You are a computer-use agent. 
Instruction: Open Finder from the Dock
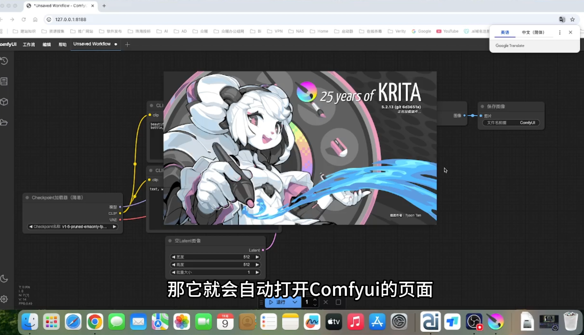coord(30,322)
